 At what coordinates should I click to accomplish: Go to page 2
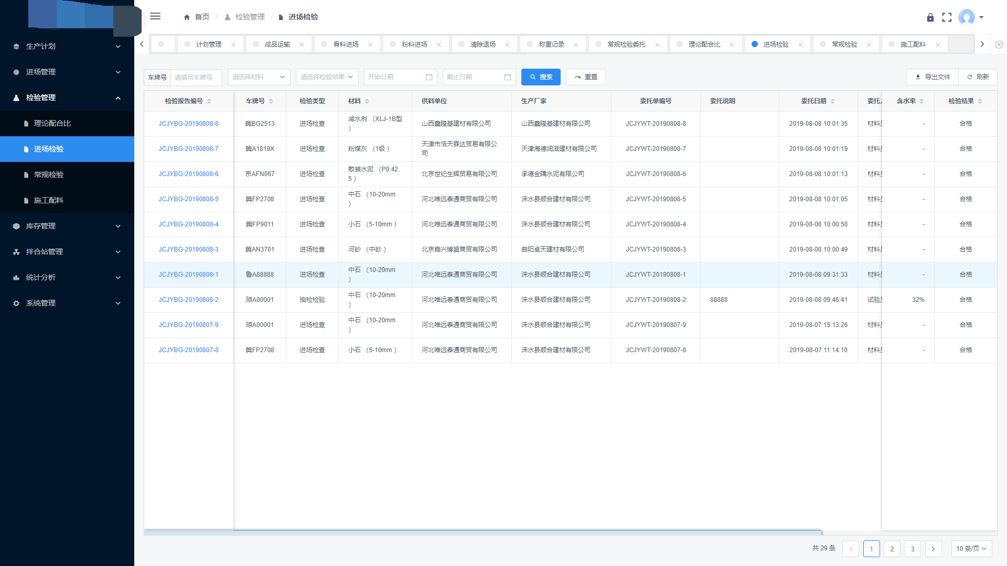[892, 549]
